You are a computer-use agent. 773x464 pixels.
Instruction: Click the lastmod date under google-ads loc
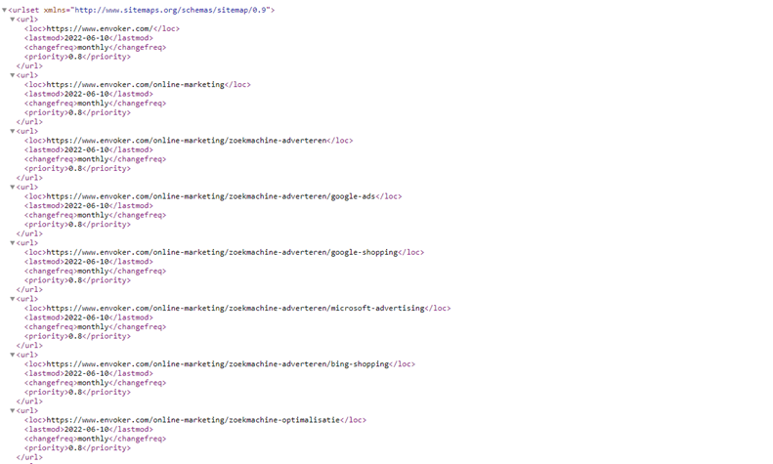click(x=87, y=206)
